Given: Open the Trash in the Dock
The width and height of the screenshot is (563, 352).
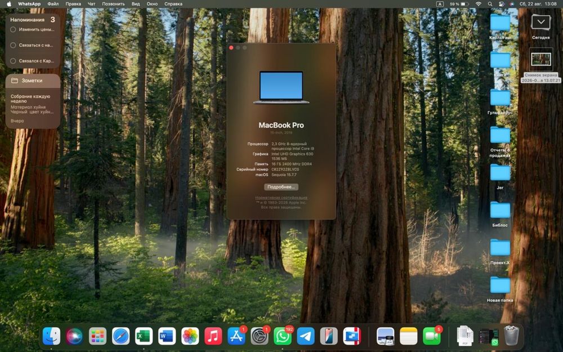Looking at the screenshot, I should [511, 336].
